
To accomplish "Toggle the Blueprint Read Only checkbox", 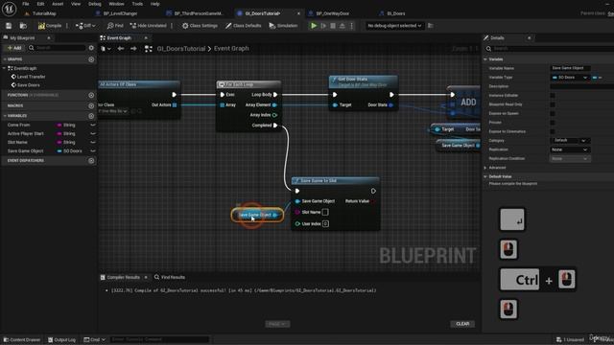I will pos(553,104).
